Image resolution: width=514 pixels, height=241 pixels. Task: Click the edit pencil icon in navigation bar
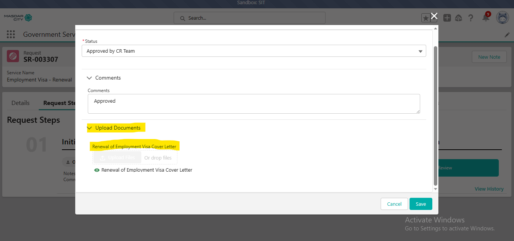point(507,35)
